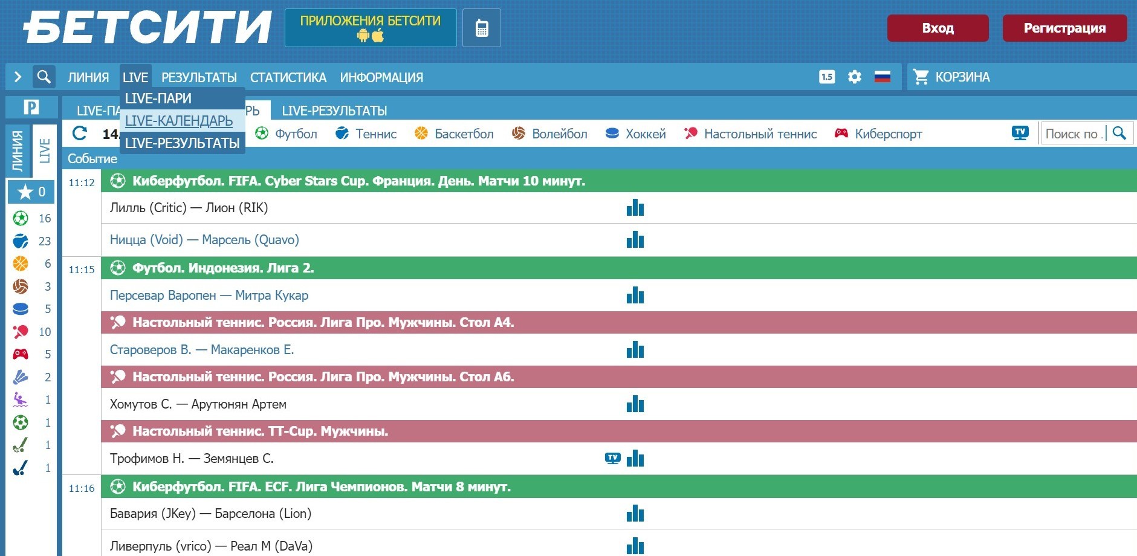Toggle the Волейбол filter in the filter bar
The image size is (1137, 556).
coord(549,134)
